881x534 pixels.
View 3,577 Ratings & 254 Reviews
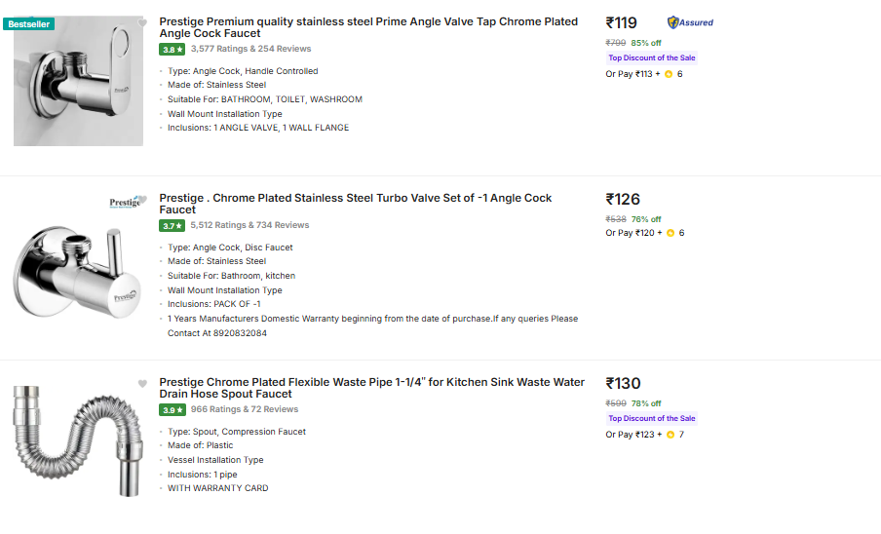click(250, 49)
